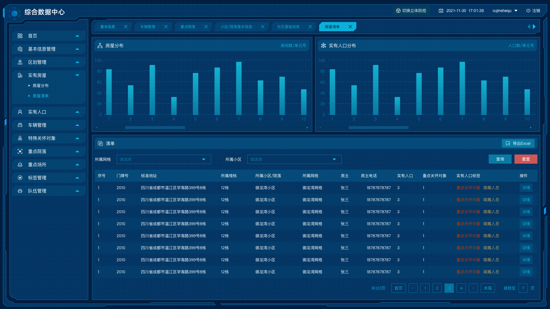Open the 所属小区 dropdown
550x309 pixels.
tap(294, 159)
